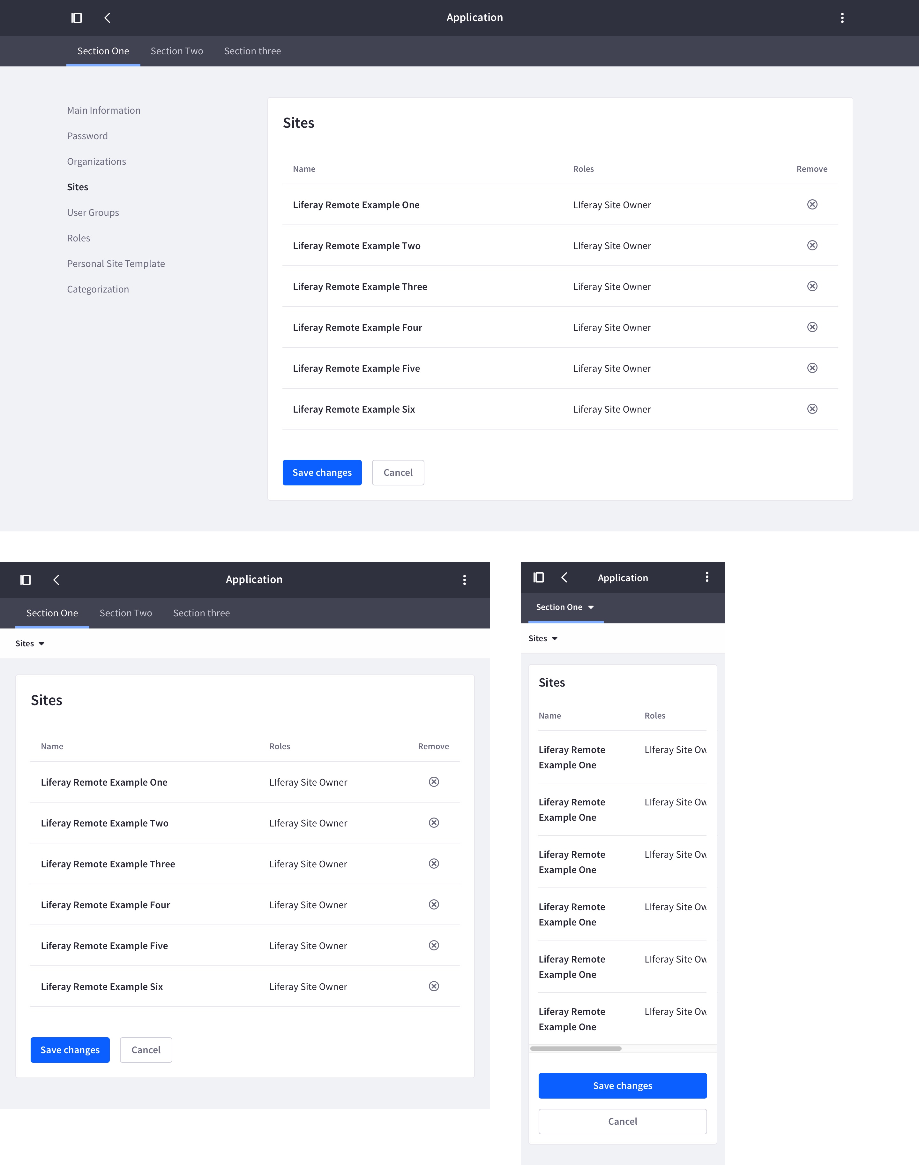Click the back arrow in tablet view

tap(56, 580)
